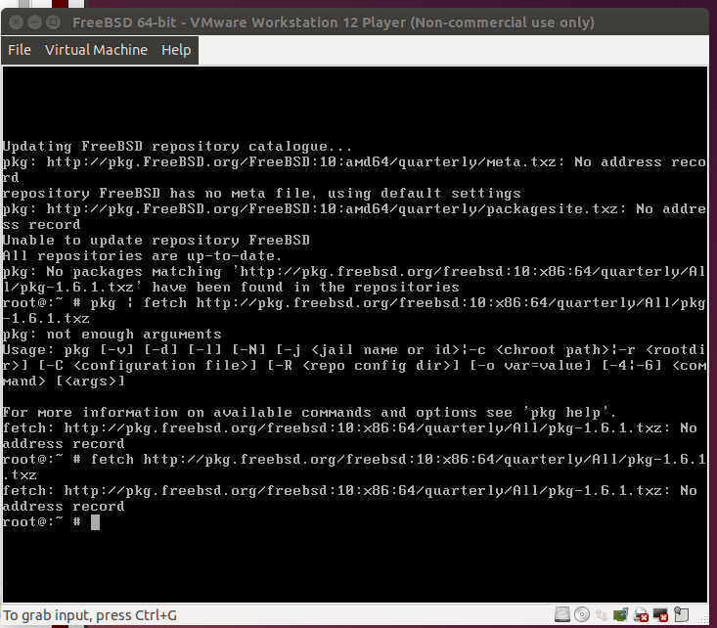Image resolution: width=717 pixels, height=628 pixels.
Task: Click the CD/DVD drive status icon
Action: [582, 614]
